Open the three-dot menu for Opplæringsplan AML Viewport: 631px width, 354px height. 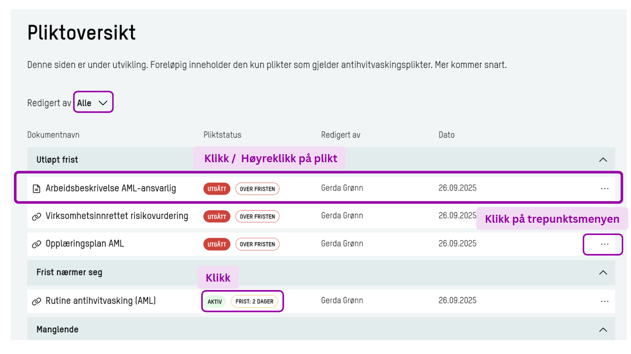(604, 244)
